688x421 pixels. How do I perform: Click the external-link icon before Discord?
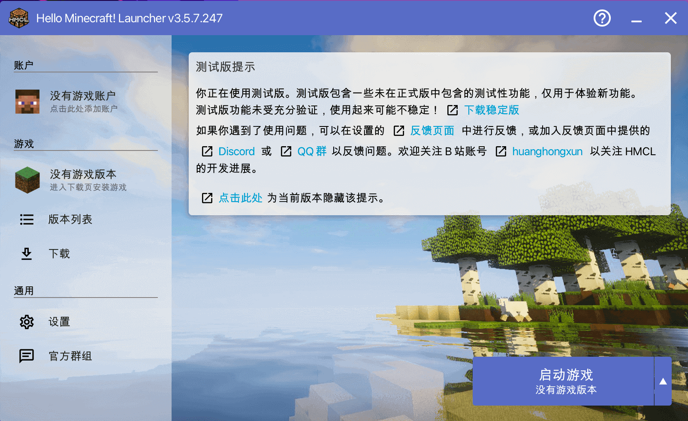click(207, 151)
